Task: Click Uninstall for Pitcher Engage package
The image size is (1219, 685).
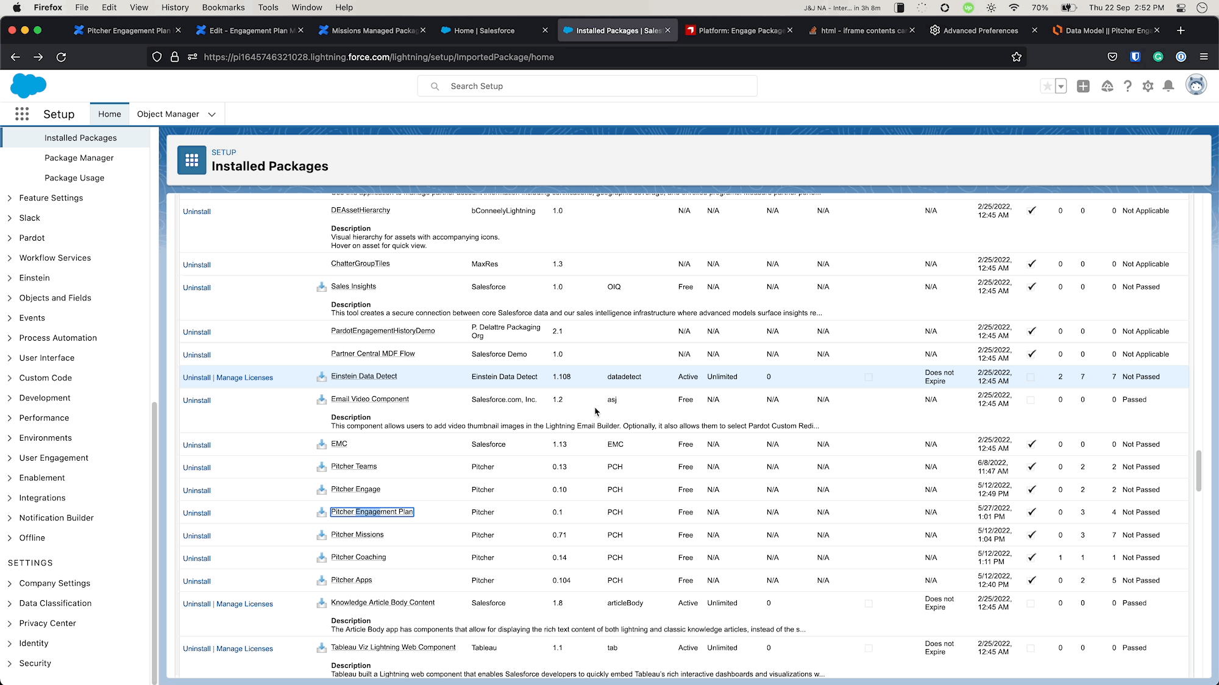Action: pyautogui.click(x=197, y=491)
